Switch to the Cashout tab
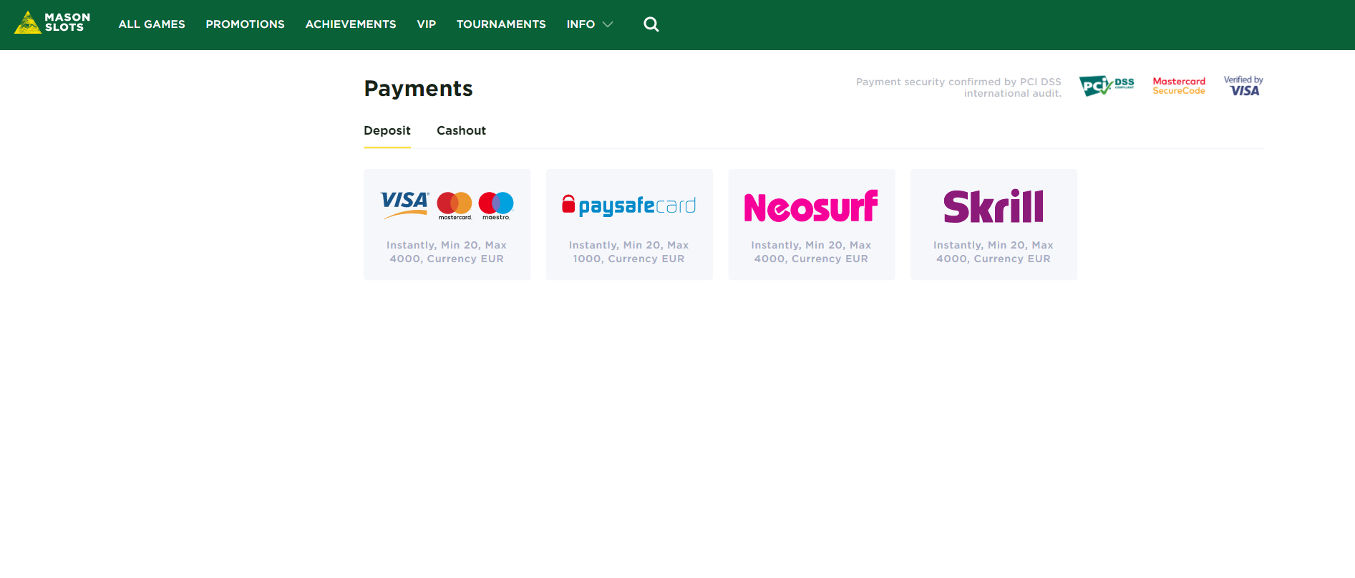 click(462, 130)
